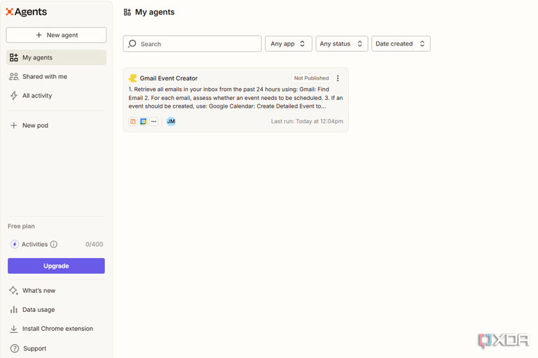Viewport: 538px width, 358px height.
Task: Open My agents in sidebar
Action: coord(56,57)
